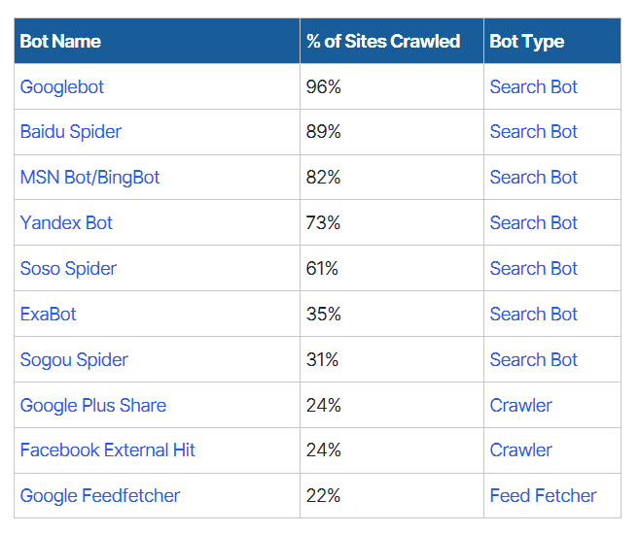Open the Soso Spider link
Image resolution: width=639 pixels, height=533 pixels.
tap(68, 269)
